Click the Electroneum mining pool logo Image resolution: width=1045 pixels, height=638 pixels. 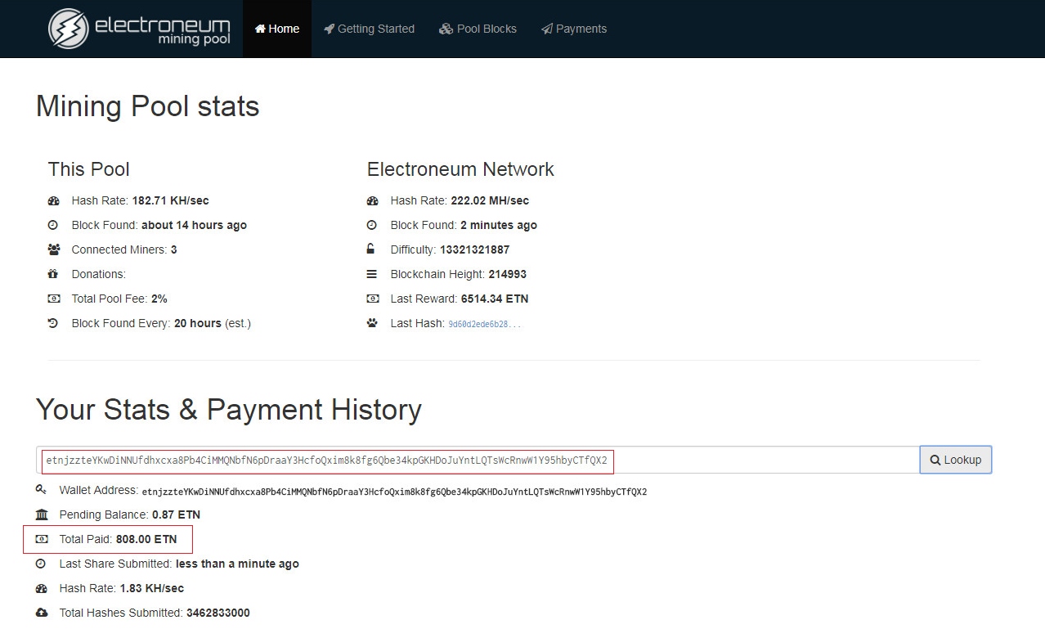pyautogui.click(x=140, y=29)
